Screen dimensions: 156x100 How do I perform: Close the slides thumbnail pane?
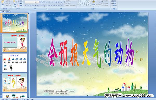[x=28, y=11]
